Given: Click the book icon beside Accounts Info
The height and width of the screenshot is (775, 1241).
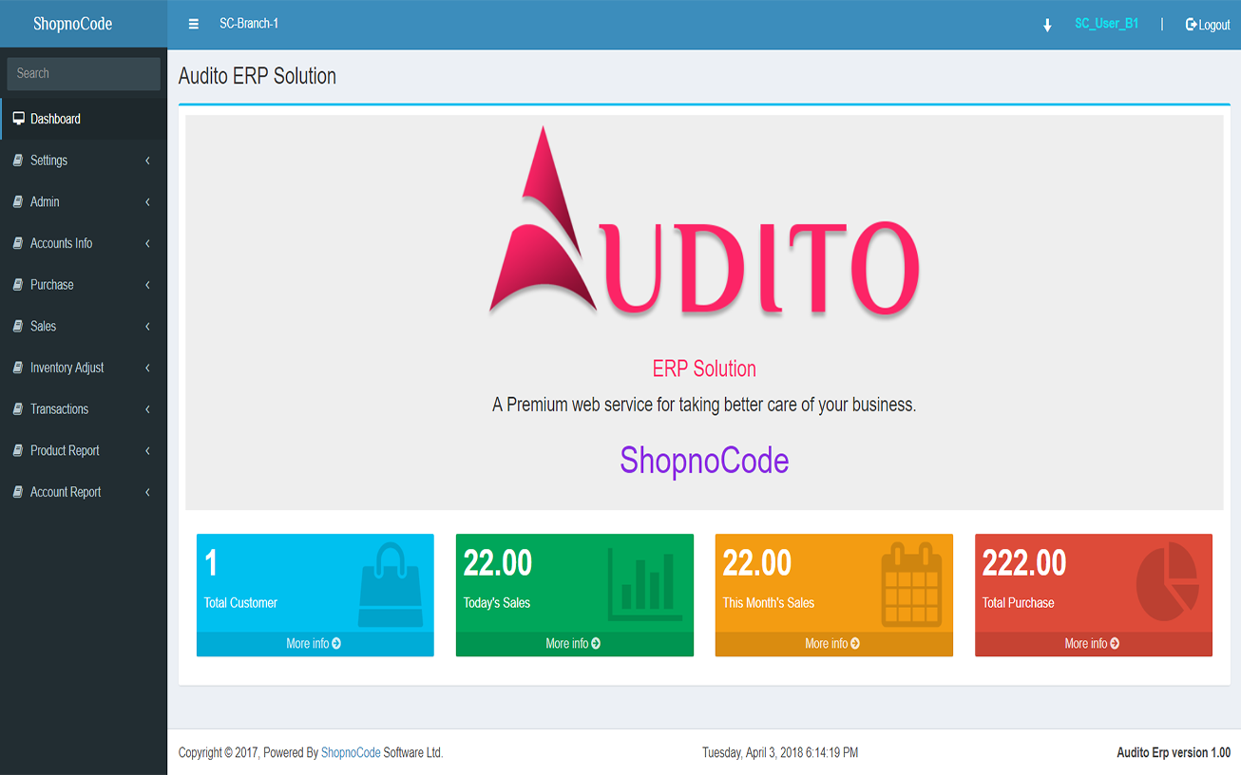Looking at the screenshot, I should pos(18,243).
